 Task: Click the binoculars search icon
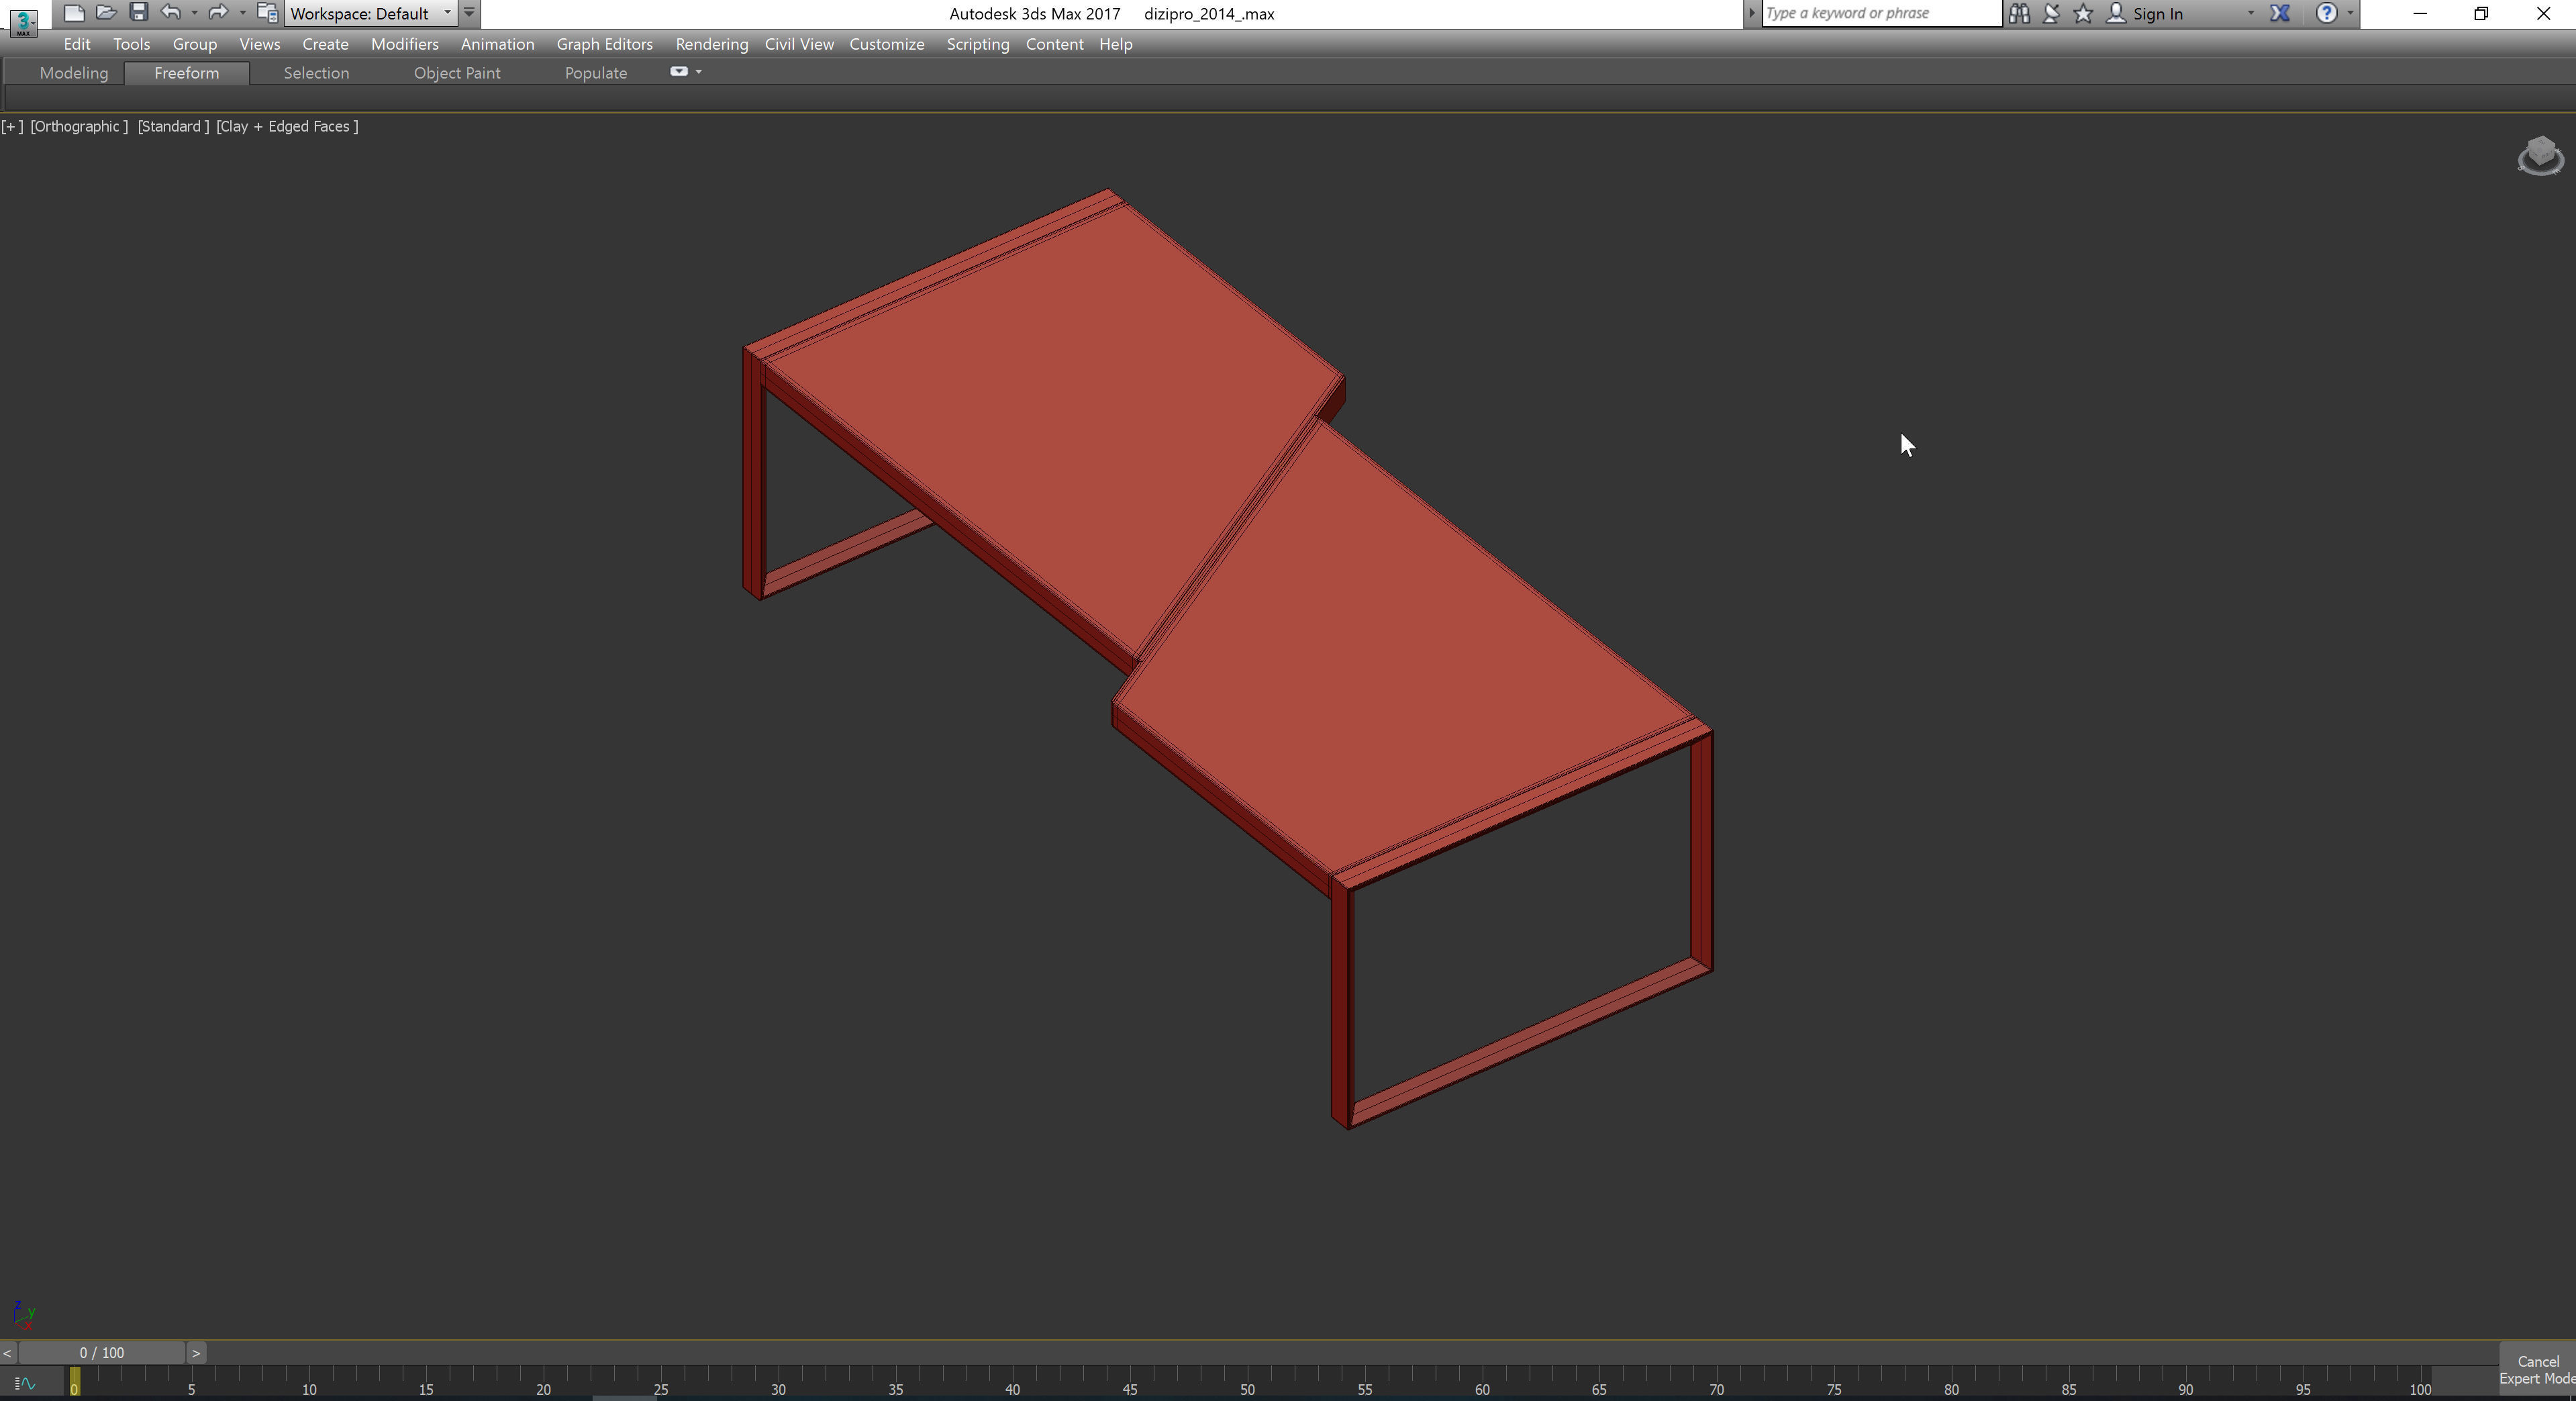(x=2019, y=13)
